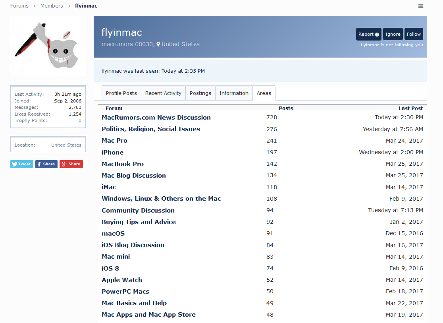Image resolution: width=443 pixels, height=323 pixels.
Task: Click the Dec 15, 2016 last post date
Action: pyautogui.click(x=404, y=233)
